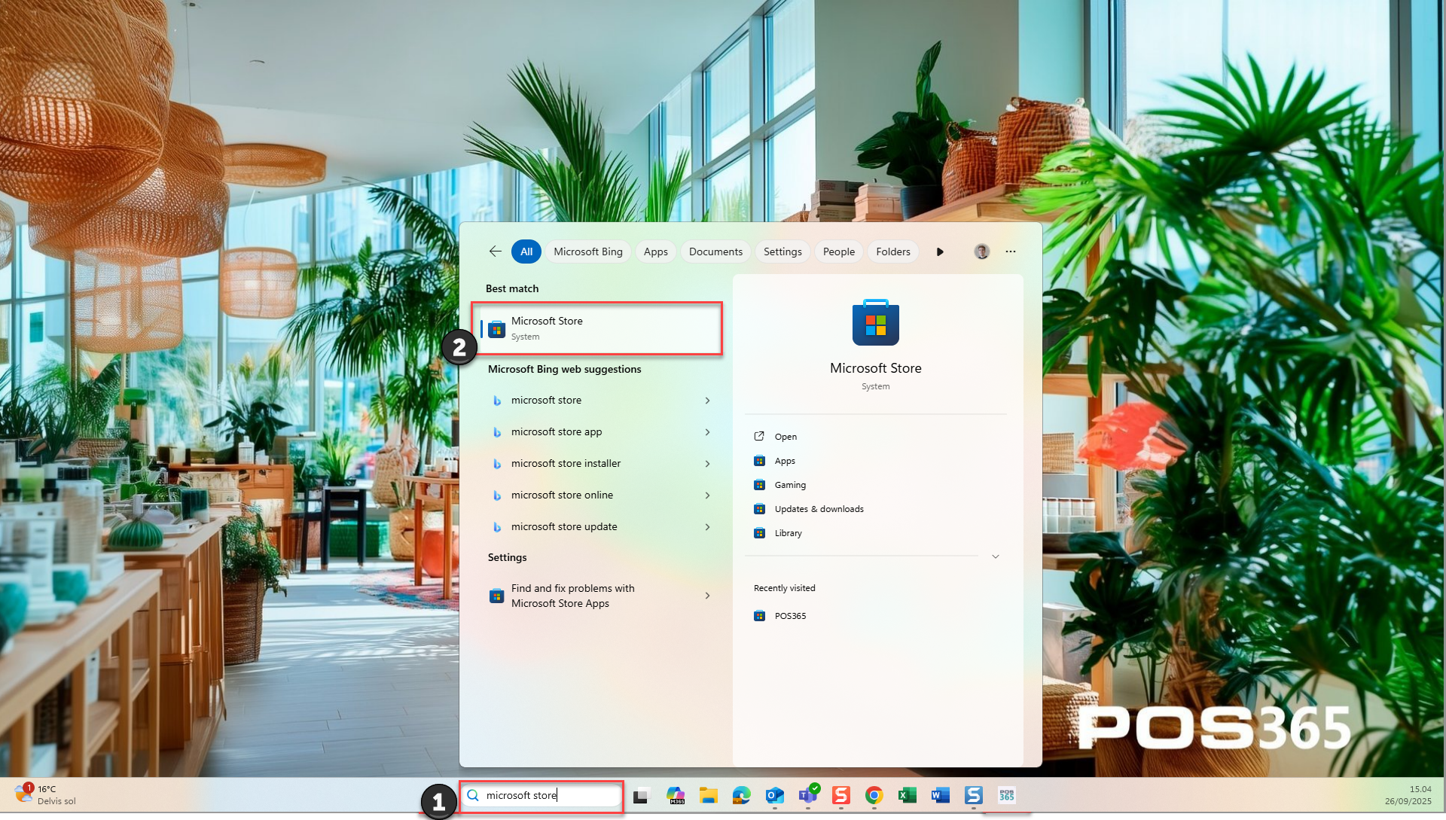Switch to the Settings filter tab
The height and width of the screenshot is (820, 1446).
click(x=782, y=251)
